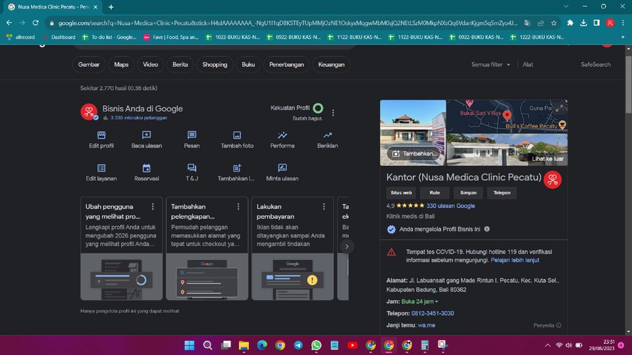Viewport: 632px width, 355px height.
Task: Open Minta ulasan request reviews icon
Action: 282,172
